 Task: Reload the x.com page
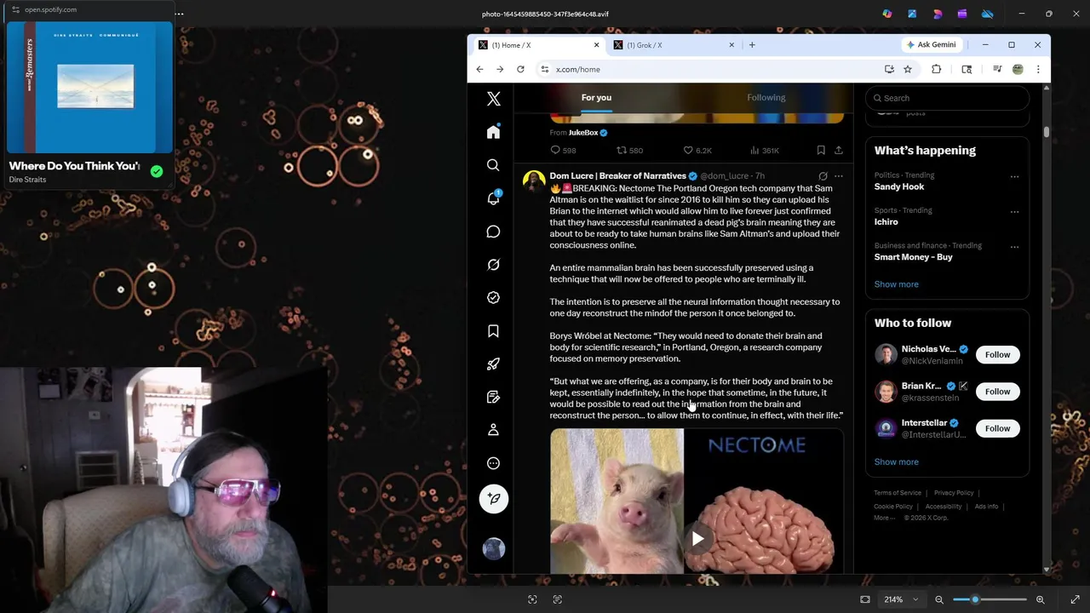(520, 69)
